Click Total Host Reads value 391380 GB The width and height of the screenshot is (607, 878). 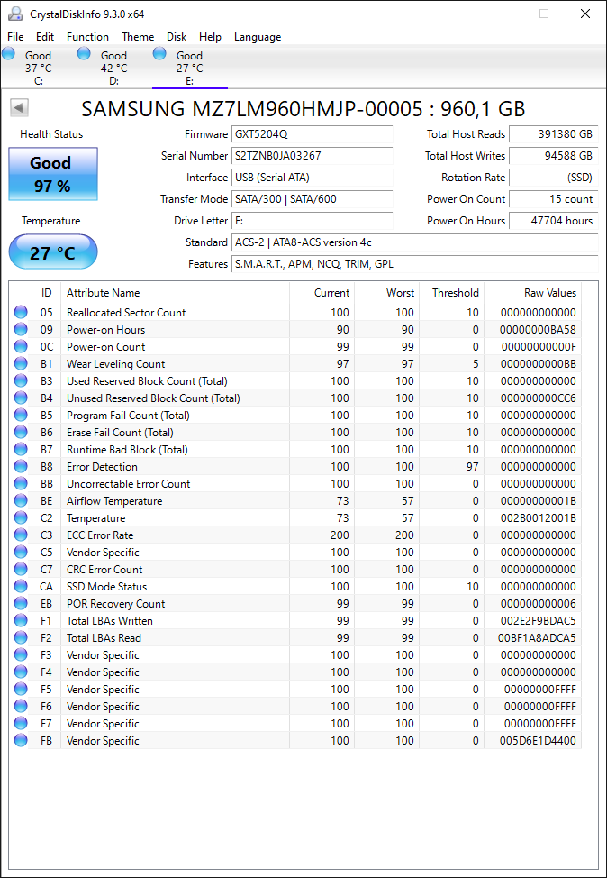pos(553,134)
